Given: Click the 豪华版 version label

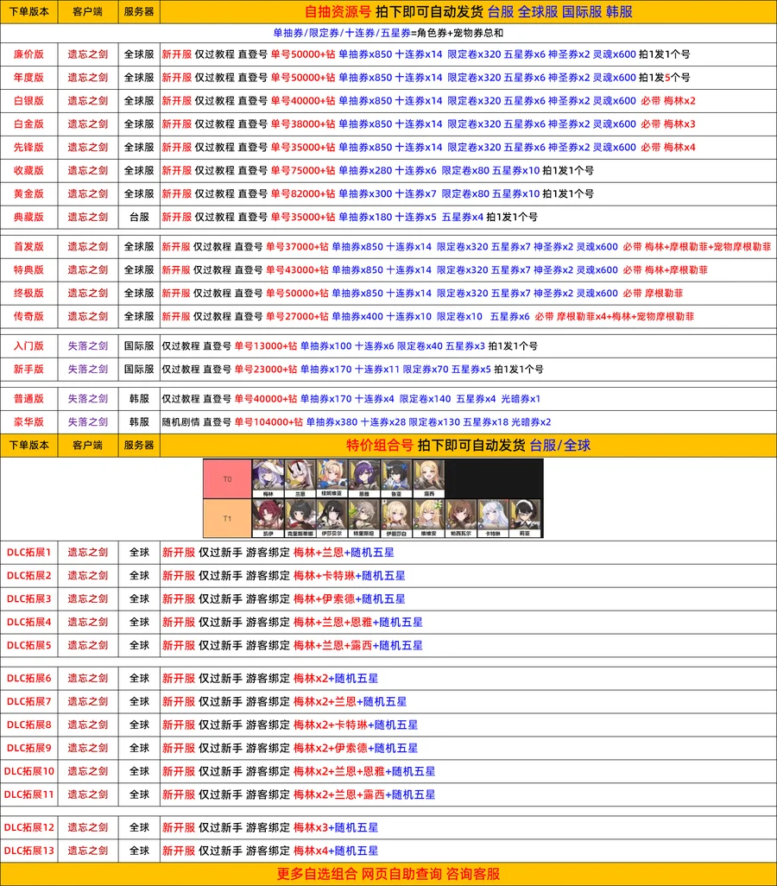Looking at the screenshot, I should tap(28, 422).
